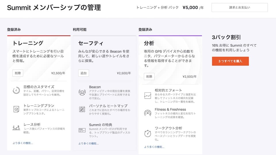This screenshot has height=155, width=276.
Task: Select the 分析 card title
Action: [149, 43]
